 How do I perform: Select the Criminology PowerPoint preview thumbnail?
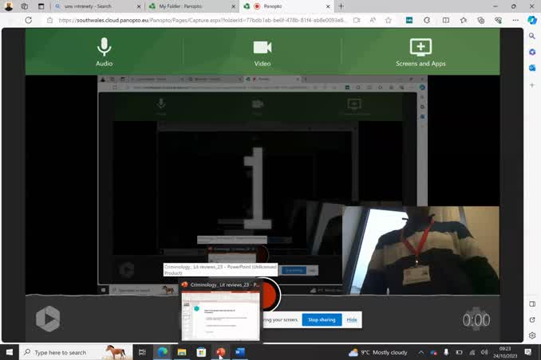pyautogui.click(x=221, y=315)
